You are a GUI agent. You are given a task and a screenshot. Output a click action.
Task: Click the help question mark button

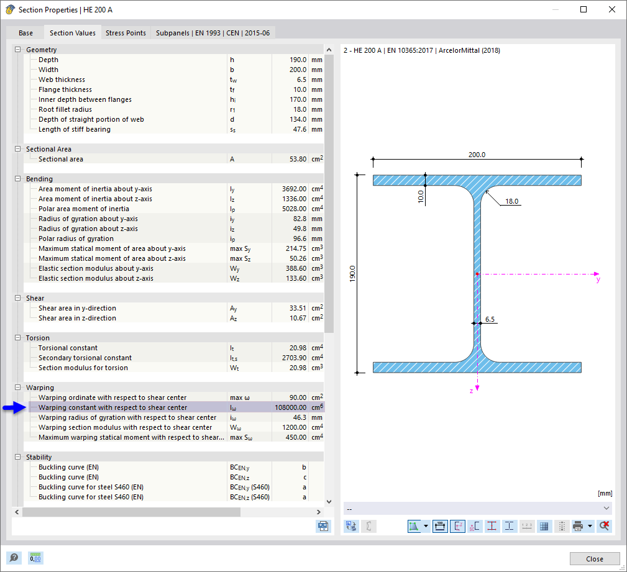point(13,557)
